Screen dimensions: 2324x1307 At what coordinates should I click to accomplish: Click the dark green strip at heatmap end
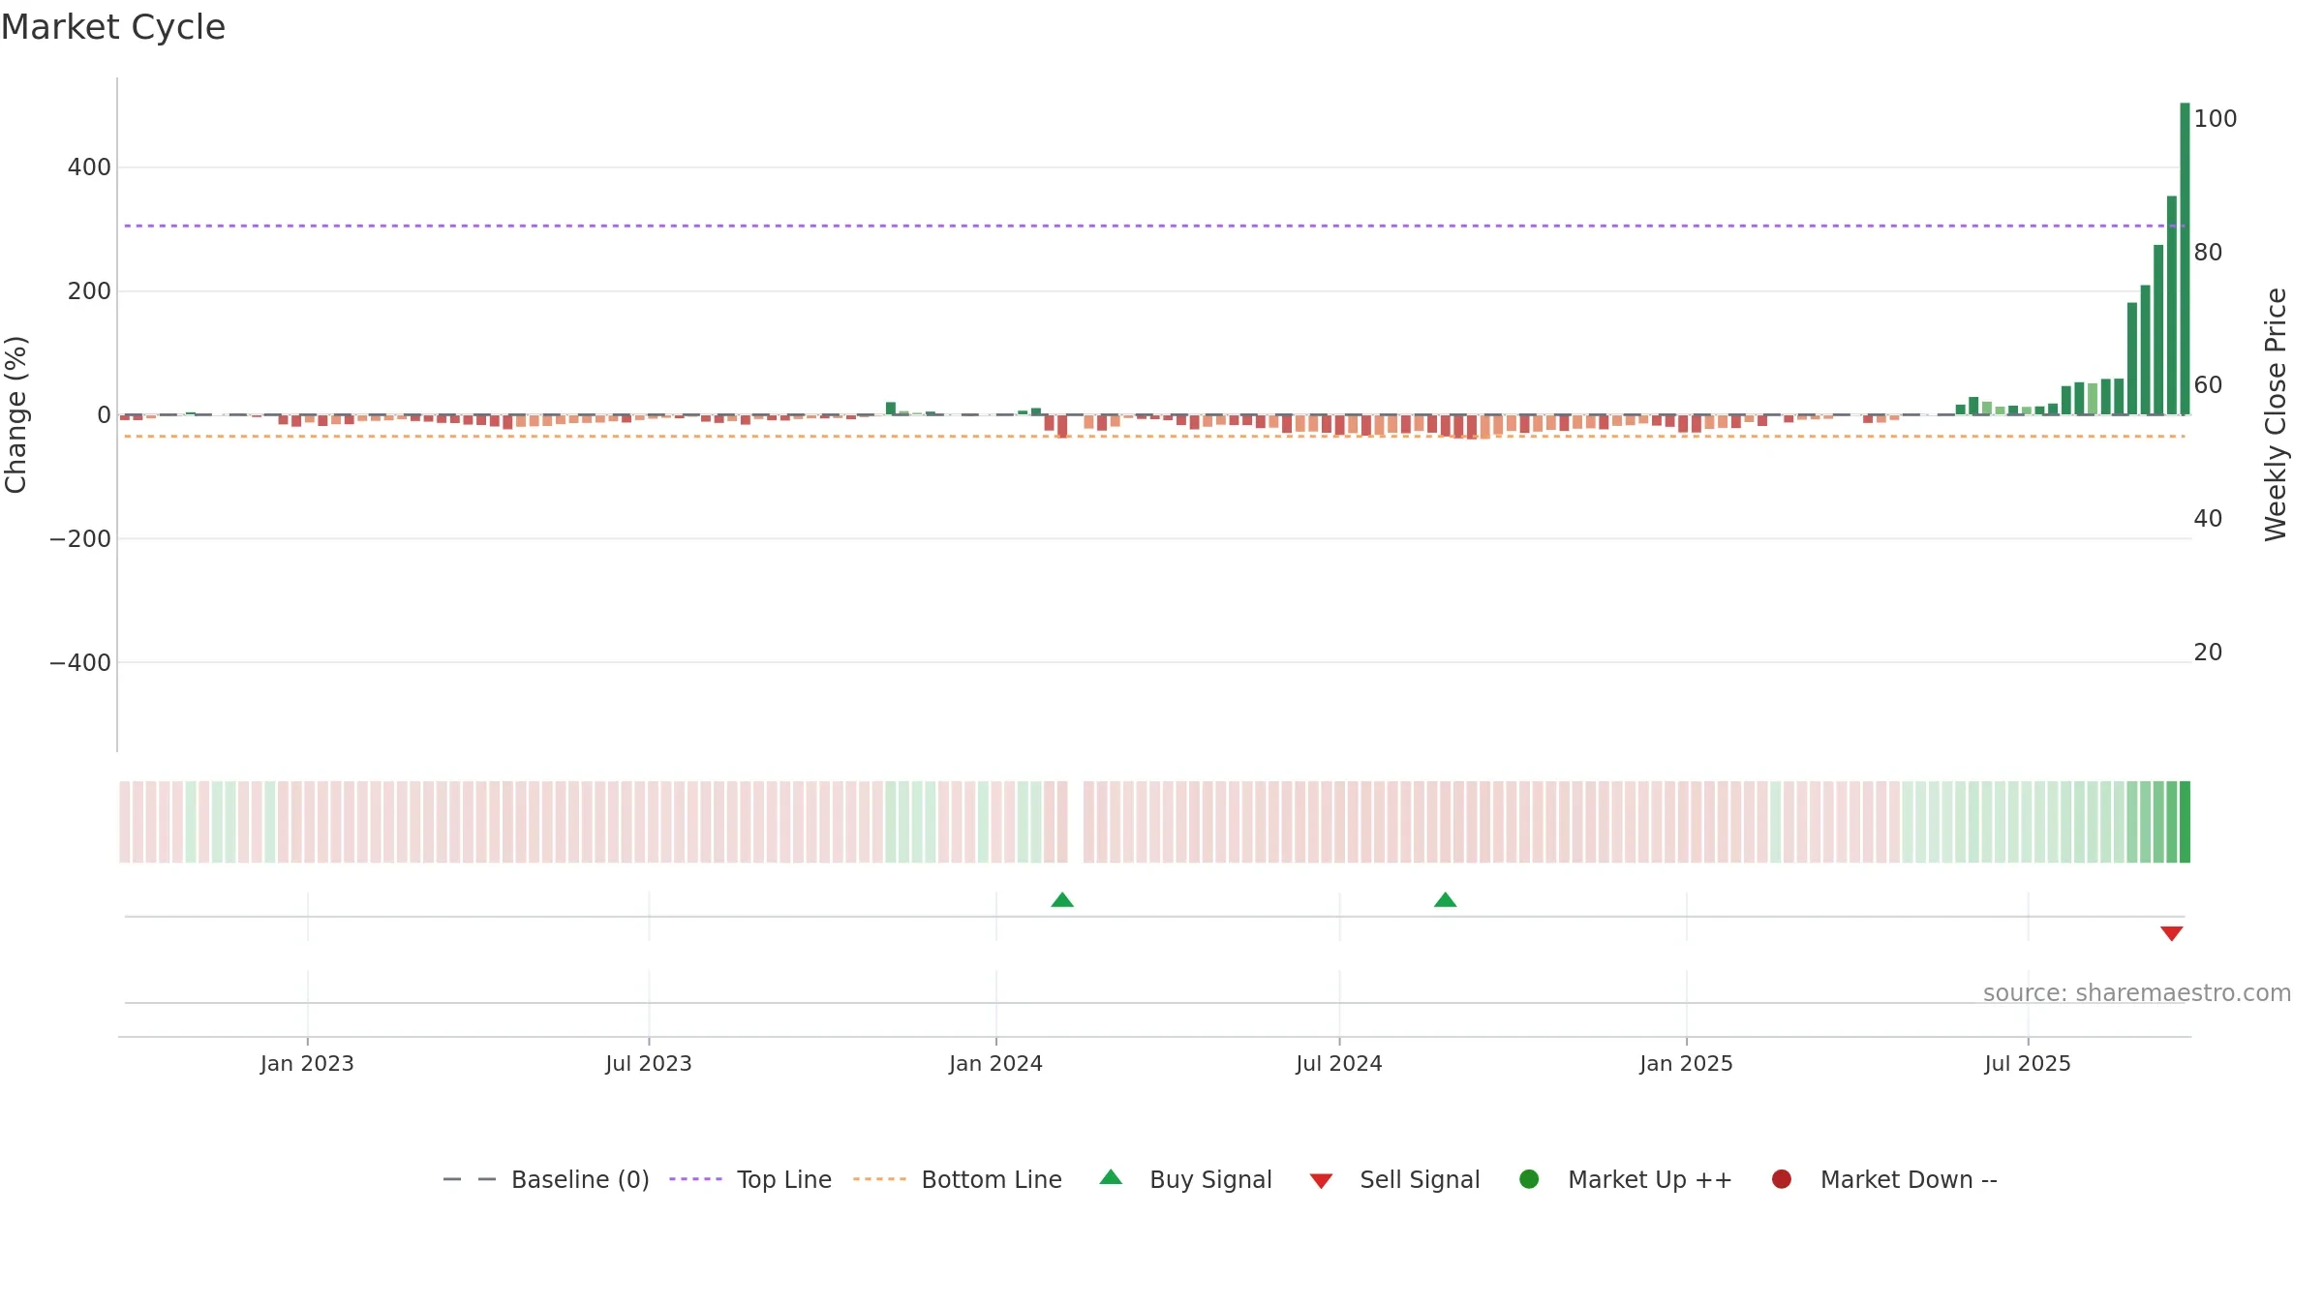(x=2185, y=822)
